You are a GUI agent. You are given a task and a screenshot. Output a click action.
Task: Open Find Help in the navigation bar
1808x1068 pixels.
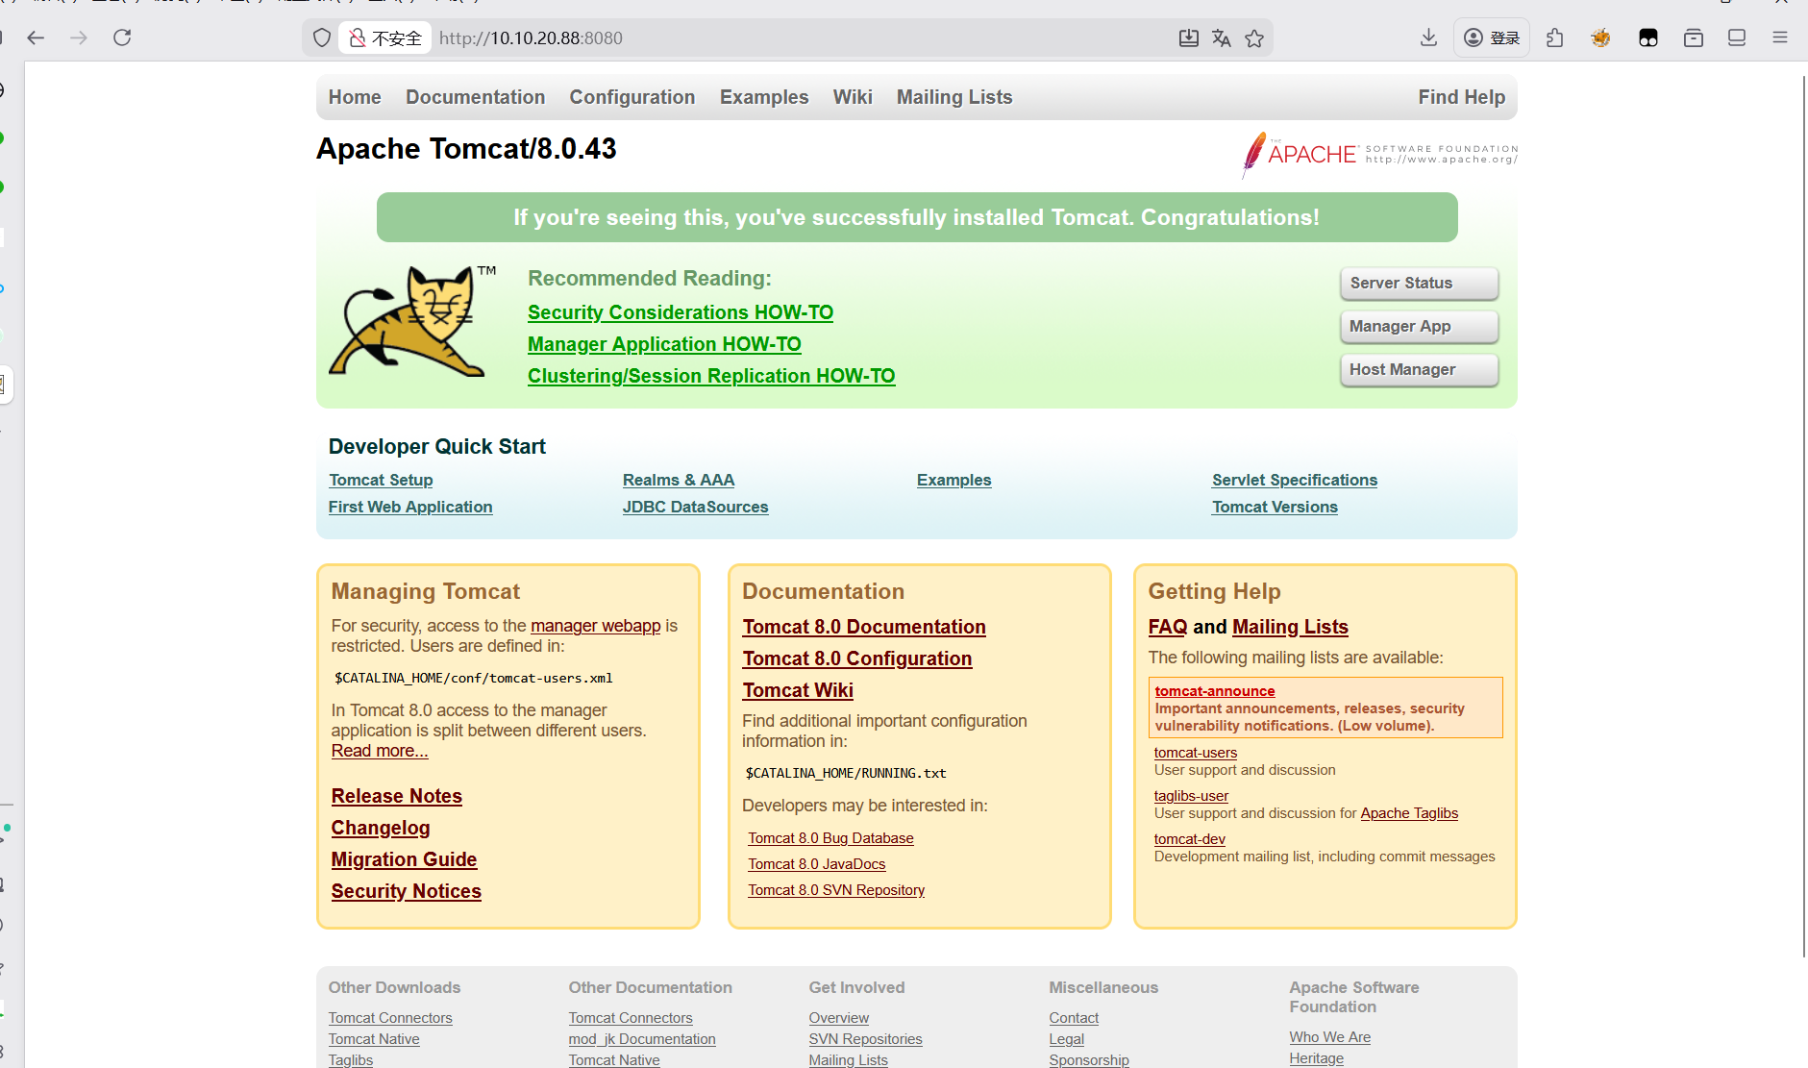(1461, 97)
